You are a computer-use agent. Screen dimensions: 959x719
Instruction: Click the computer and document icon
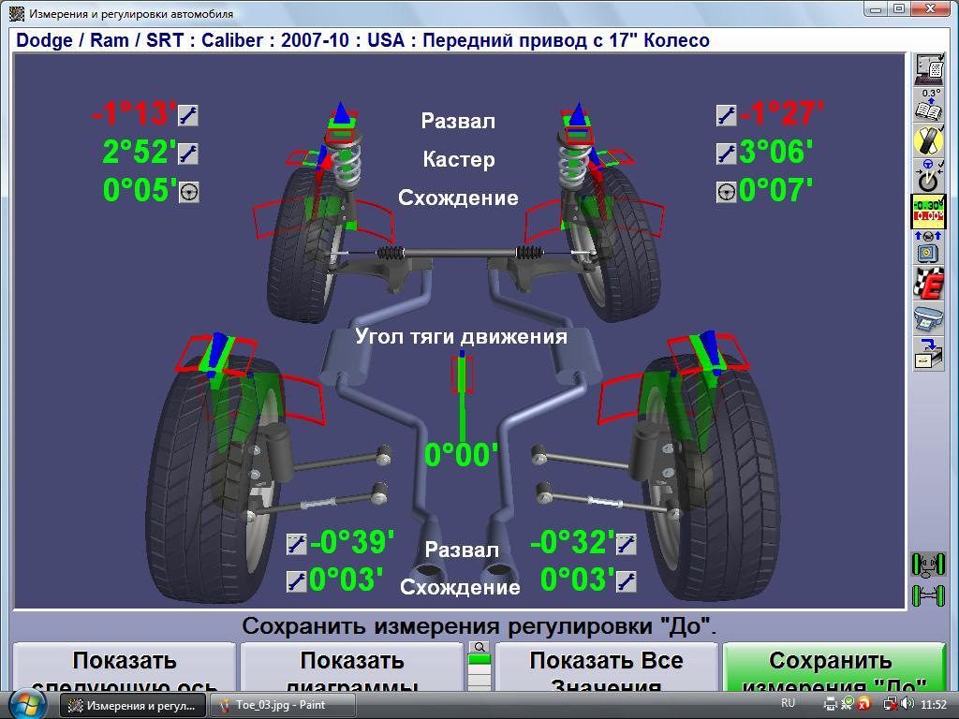click(x=928, y=69)
